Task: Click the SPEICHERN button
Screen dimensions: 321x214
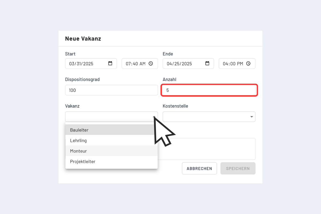Action: 238,168
